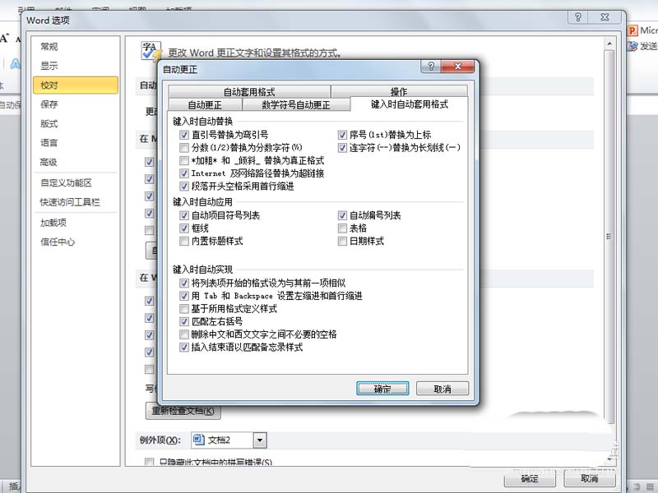Toggle 框线 checkbox

click(183, 228)
